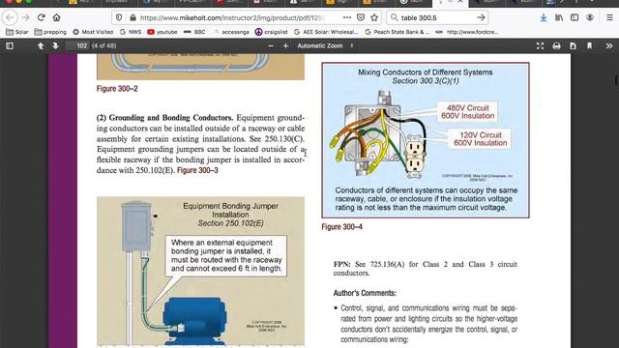Open the browser home page
Viewport: 619px width, 348px height.
[x=56, y=17]
